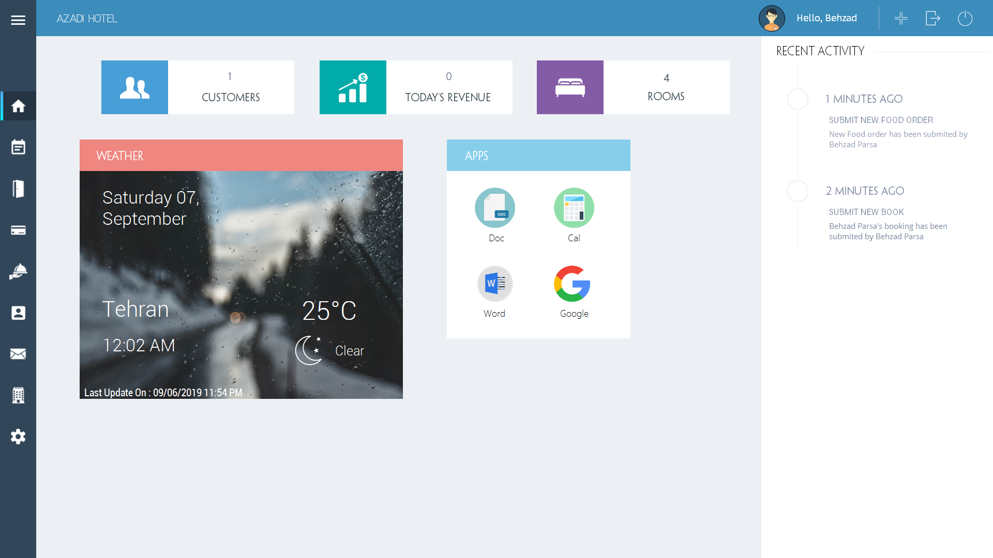Open the Rooms stat card
The image size is (993, 558).
pyautogui.click(x=633, y=87)
